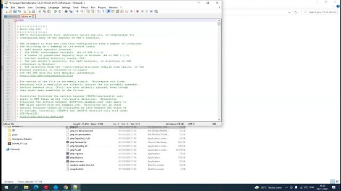The height and width of the screenshot is (191, 341).
Task: Click the Print toolbar icon
Action: [34, 11]
